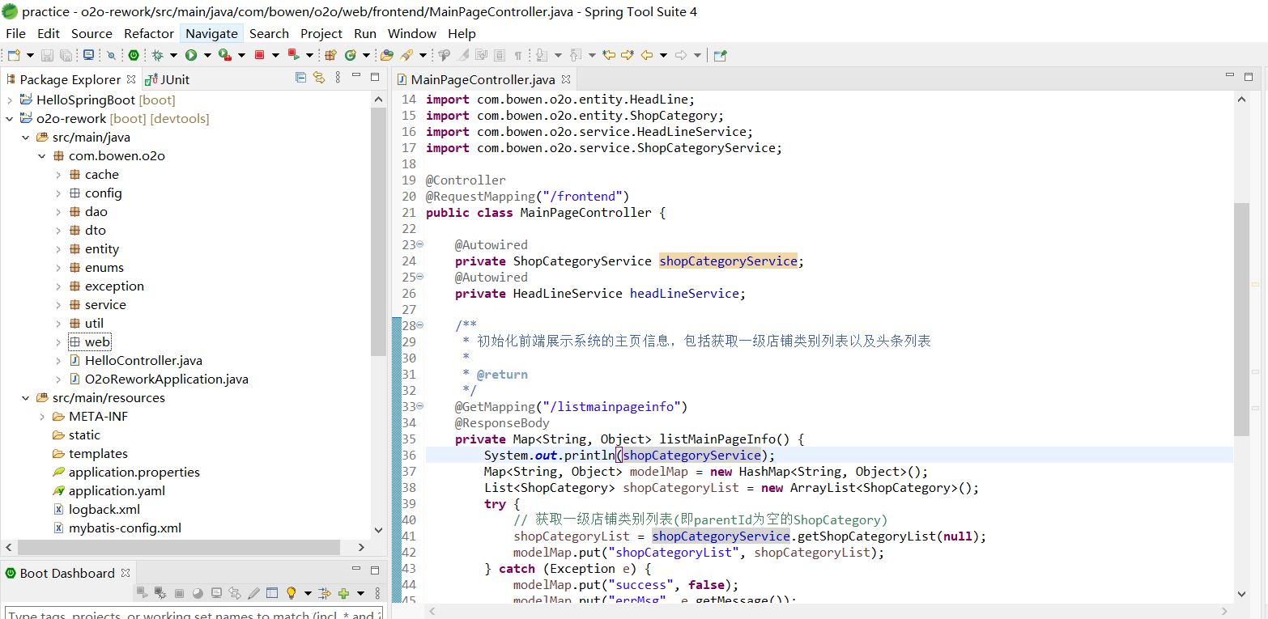The height and width of the screenshot is (619, 1268).
Task: Select the service package
Action: 105,304
